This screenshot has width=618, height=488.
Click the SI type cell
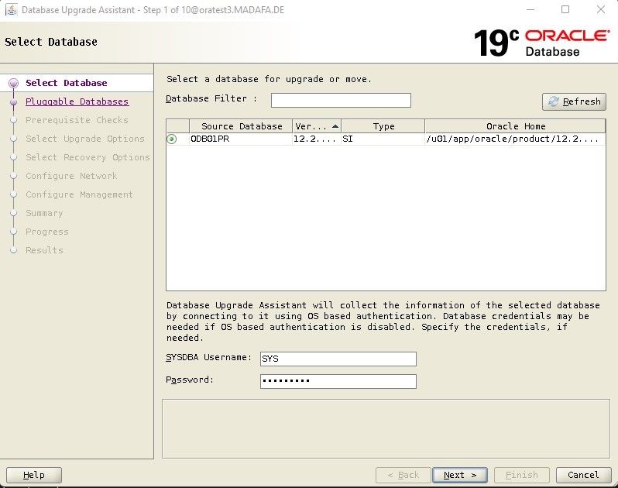point(383,139)
